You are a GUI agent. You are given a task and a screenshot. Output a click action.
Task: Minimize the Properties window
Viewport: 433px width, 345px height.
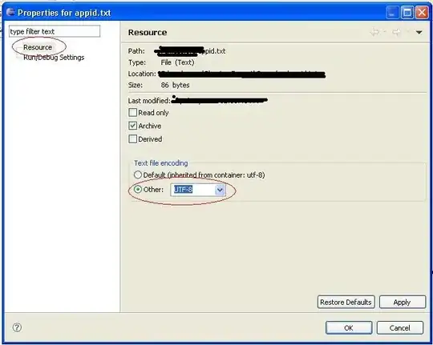392,13
